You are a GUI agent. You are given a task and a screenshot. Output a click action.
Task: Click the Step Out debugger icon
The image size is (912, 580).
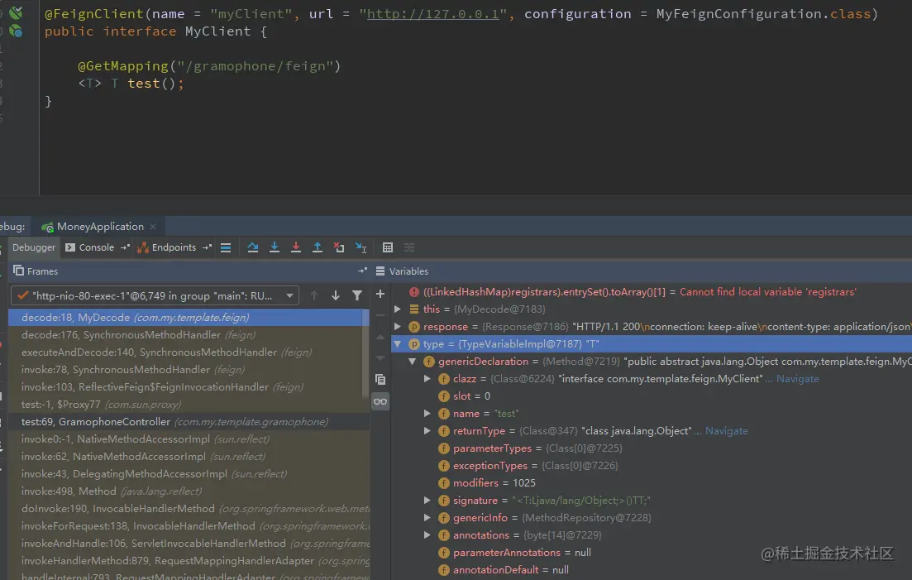[x=317, y=247]
